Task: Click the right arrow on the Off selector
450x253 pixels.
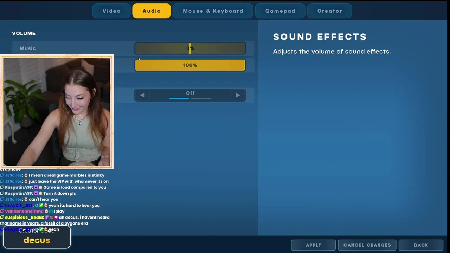Action: pyautogui.click(x=238, y=95)
